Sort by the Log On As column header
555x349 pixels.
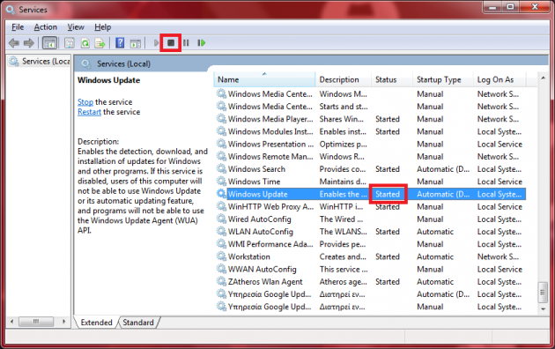[x=499, y=79]
